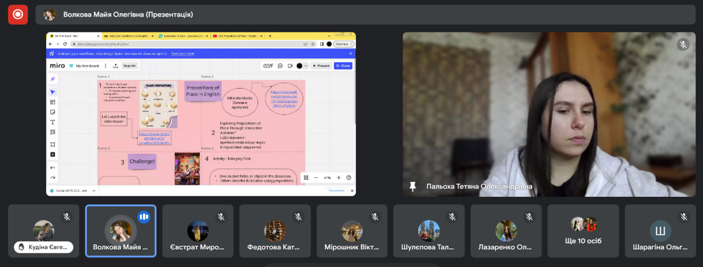703x267 pixels.
Task: Click muted mic on Євстрат's tile
Action: coord(221,217)
